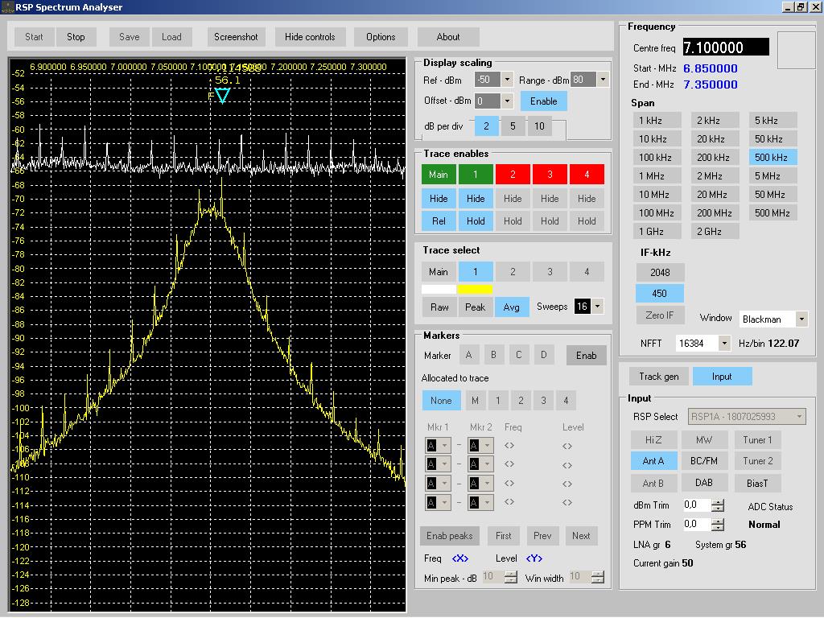Select marker D
The image size is (824, 618).
click(x=544, y=355)
